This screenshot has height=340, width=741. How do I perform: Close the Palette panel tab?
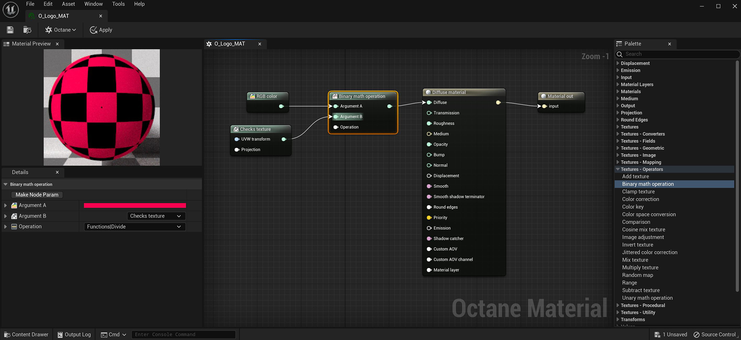click(x=669, y=44)
